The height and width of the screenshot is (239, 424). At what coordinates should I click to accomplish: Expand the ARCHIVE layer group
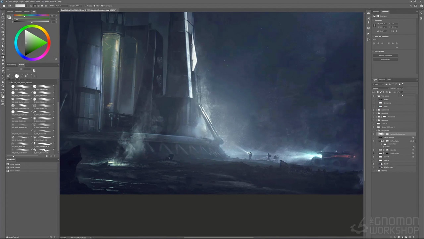coord(377,171)
